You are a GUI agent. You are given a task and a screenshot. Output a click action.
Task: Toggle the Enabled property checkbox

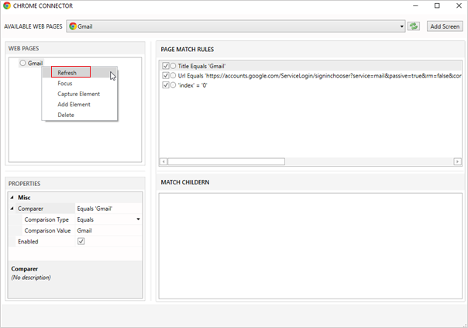point(81,241)
